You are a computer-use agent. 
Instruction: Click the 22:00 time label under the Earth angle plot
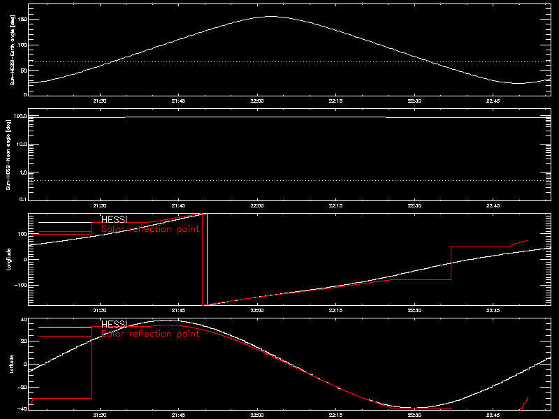[257, 101]
